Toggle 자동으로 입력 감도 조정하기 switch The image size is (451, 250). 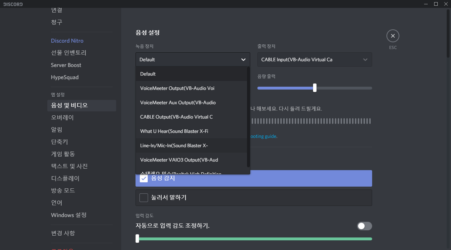pyautogui.click(x=364, y=226)
